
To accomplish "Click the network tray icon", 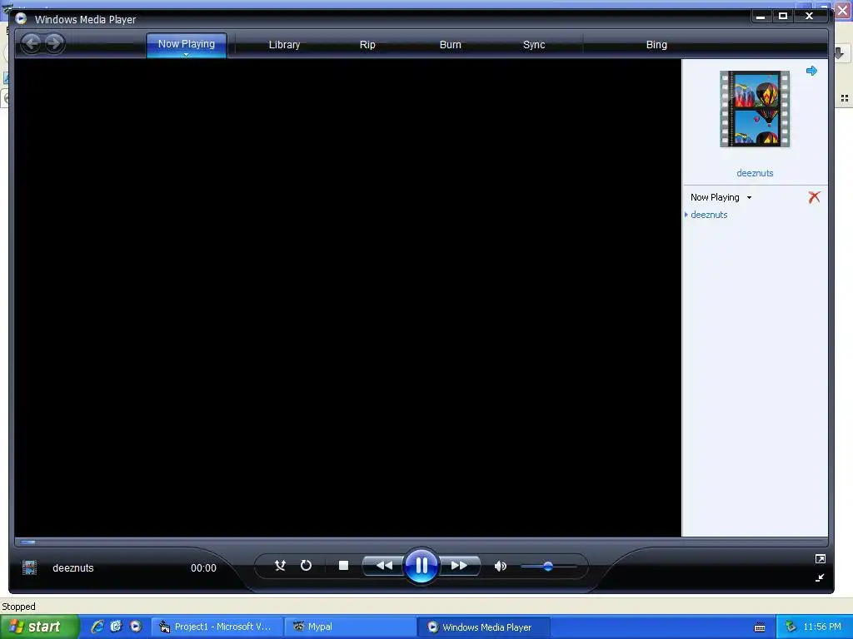I will point(791,627).
